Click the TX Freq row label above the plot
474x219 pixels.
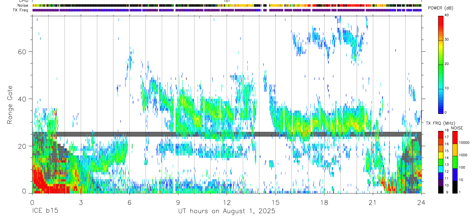click(x=20, y=10)
